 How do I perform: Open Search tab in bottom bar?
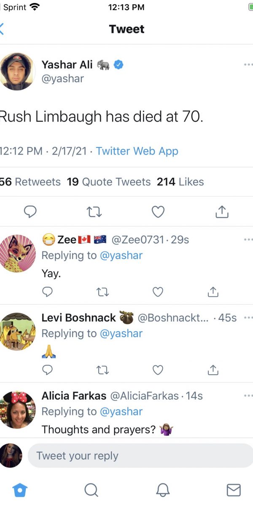tap(91, 490)
